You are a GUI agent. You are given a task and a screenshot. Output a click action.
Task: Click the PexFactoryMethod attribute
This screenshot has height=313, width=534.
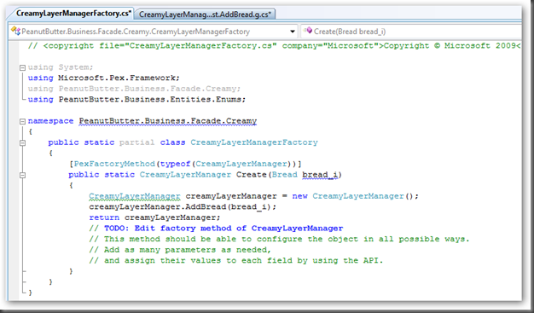coord(114,164)
